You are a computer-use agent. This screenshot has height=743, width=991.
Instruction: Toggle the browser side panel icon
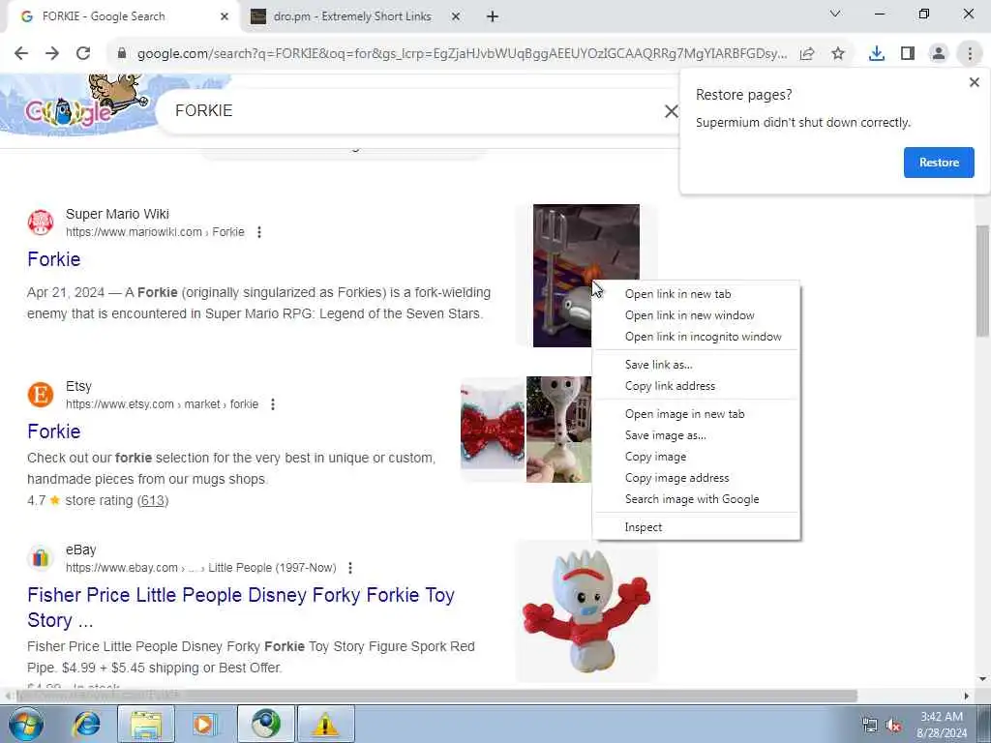(908, 54)
